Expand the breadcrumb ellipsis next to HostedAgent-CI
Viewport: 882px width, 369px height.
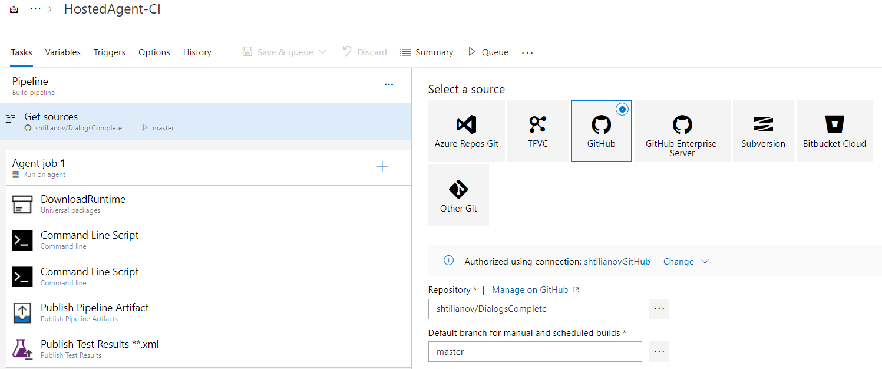(35, 9)
